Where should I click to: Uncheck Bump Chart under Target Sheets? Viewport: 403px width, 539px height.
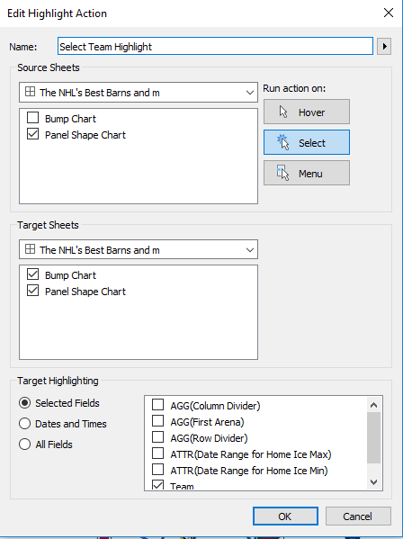(x=32, y=274)
